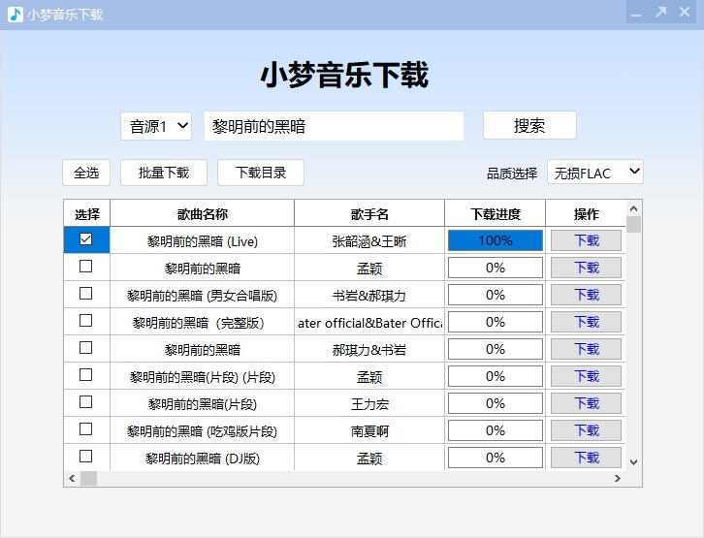The image size is (704, 538).
Task: Click the 品质选择 label
Action: [x=512, y=174]
